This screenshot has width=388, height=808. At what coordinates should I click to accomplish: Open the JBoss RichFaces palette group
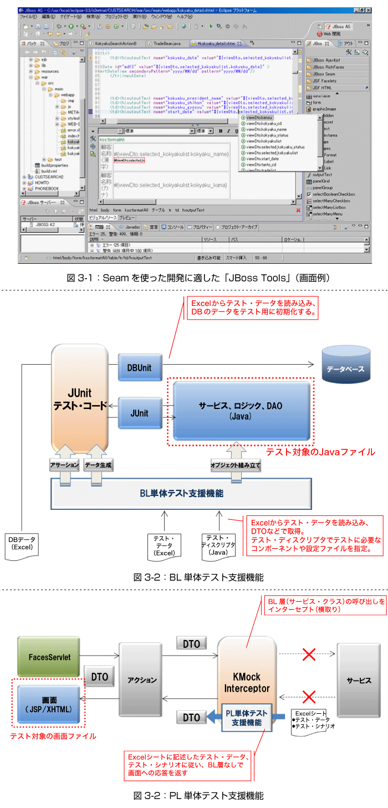click(x=337, y=67)
